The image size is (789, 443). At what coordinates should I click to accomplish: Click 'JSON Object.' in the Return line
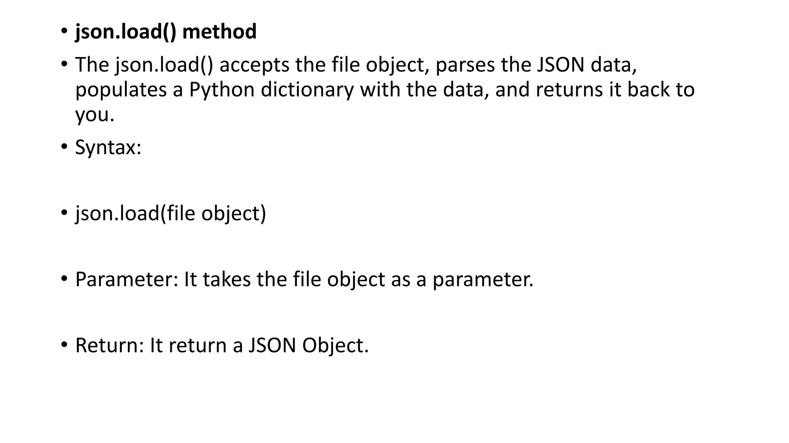[308, 345]
